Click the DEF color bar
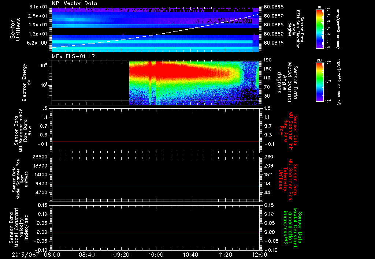The width and height of the screenshot is (375, 259). point(320,82)
